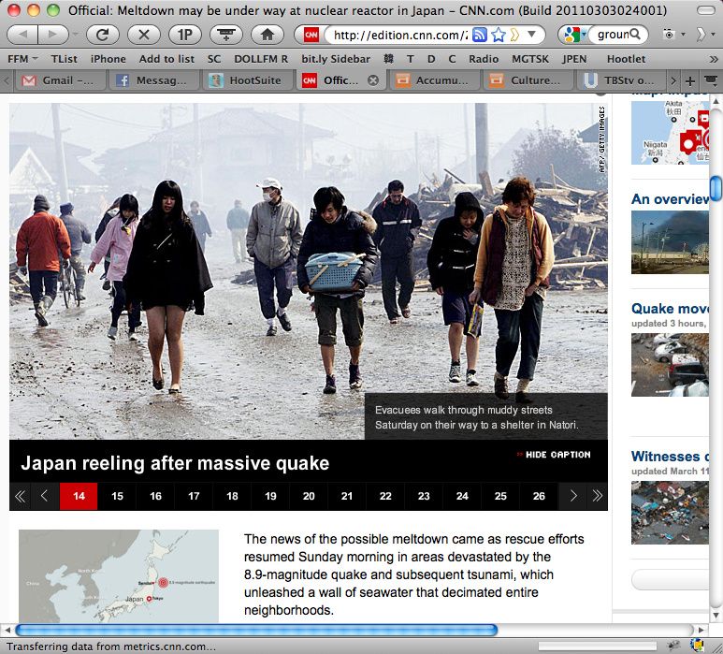Click the Reload page button
The height and width of the screenshot is (654, 723).
coord(102,35)
